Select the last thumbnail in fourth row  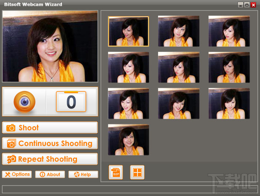(x=129, y=140)
